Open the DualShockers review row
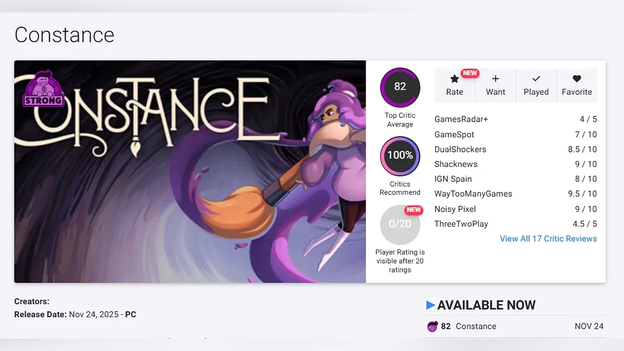624x351 pixels. [516, 149]
